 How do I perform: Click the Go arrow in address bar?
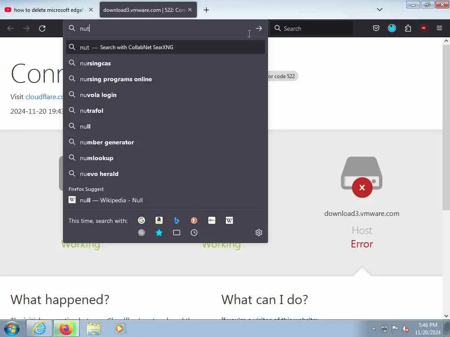point(259,29)
